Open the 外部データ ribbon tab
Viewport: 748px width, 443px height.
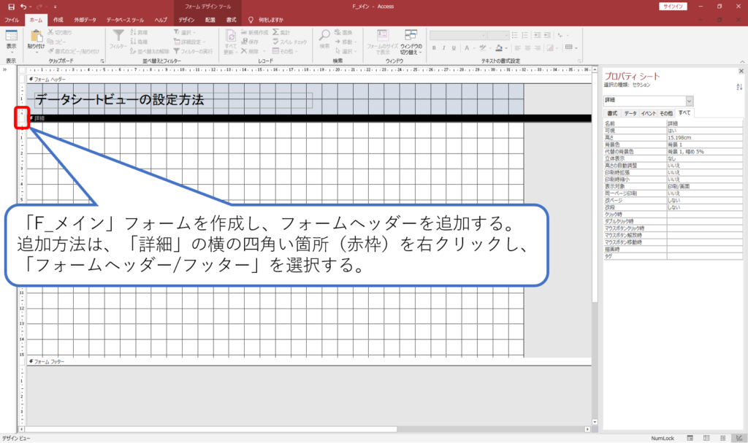pyautogui.click(x=85, y=20)
